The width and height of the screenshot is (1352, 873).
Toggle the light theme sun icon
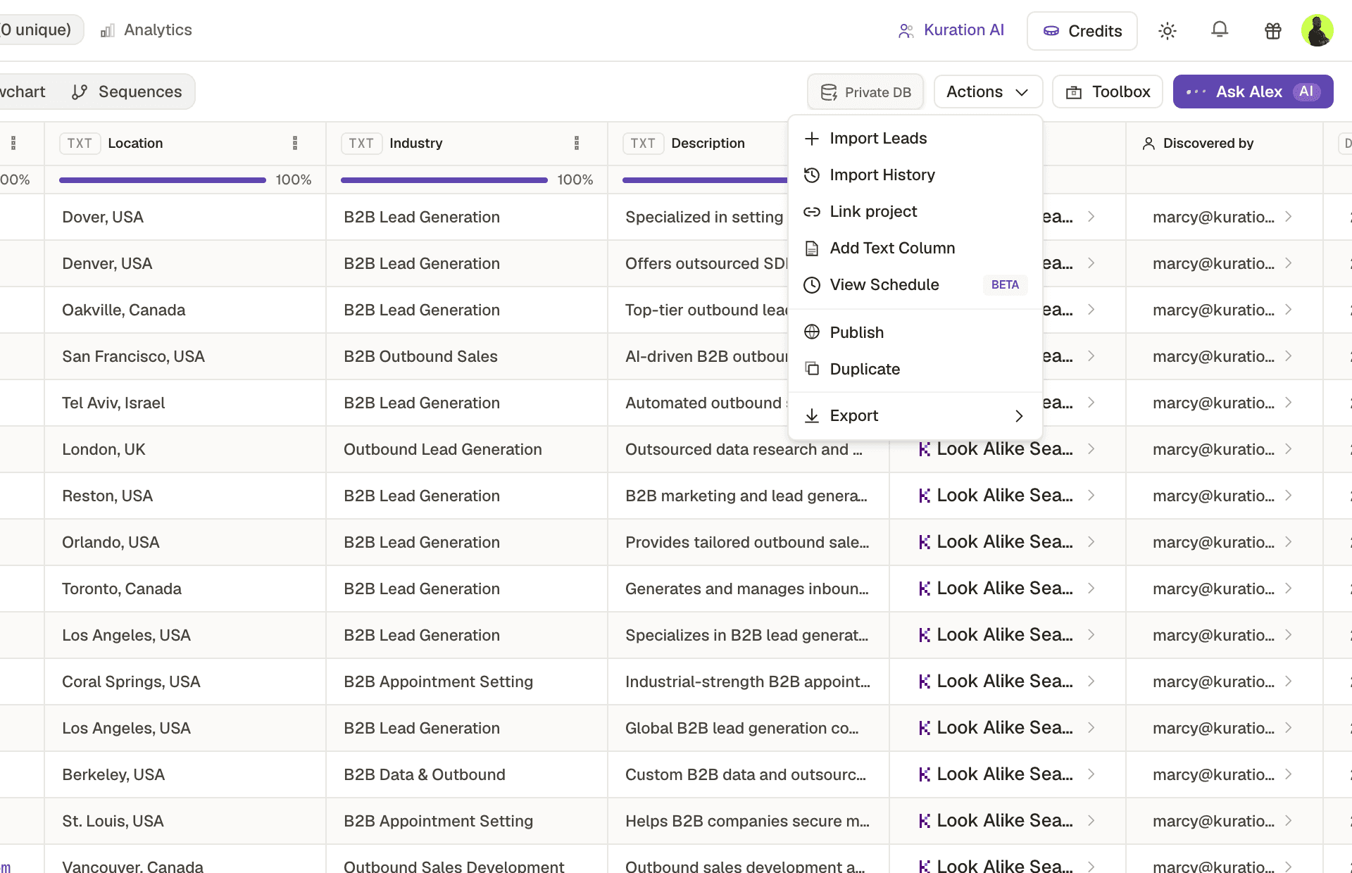1168,31
